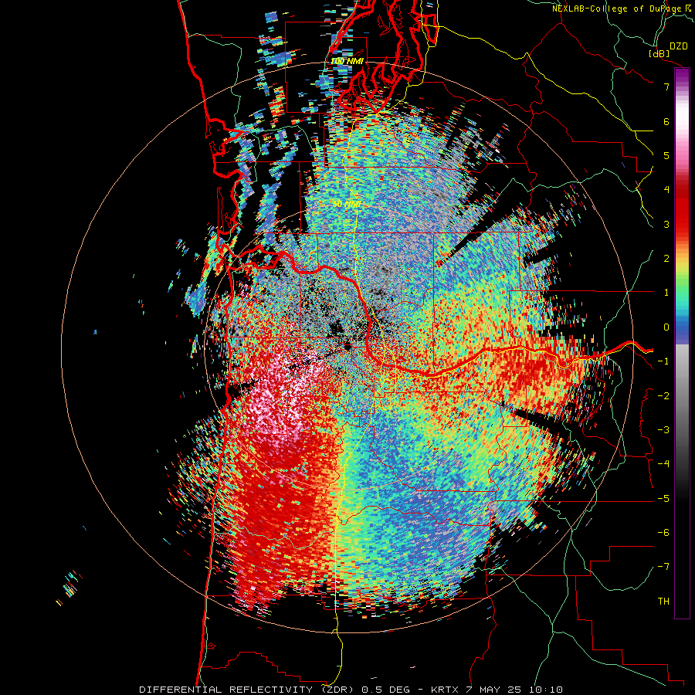Image resolution: width=695 pixels, height=695 pixels.
Task: Click the 0 value on the legend
Action: tap(666, 327)
